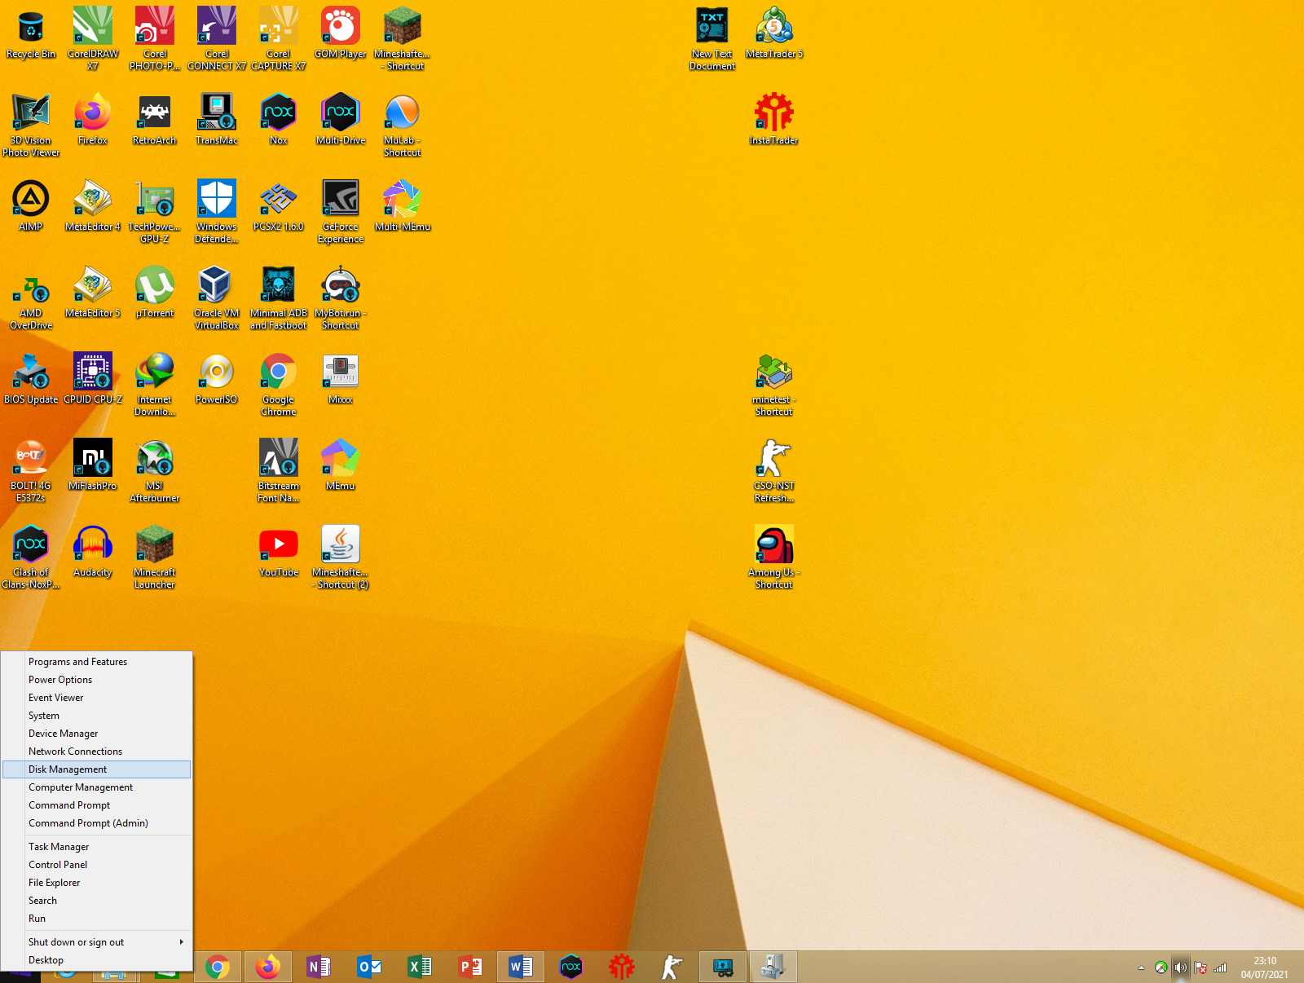Click the Desktop menu entry
Viewport: 1304px width, 983px height.
coord(97,960)
